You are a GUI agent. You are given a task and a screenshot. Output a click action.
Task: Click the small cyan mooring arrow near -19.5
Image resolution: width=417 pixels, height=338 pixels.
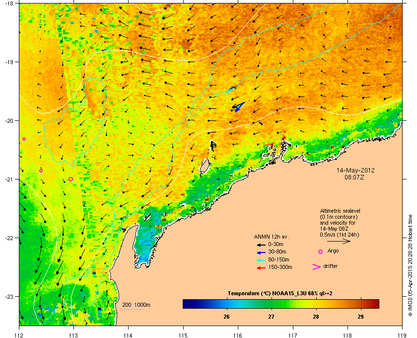click(x=231, y=89)
